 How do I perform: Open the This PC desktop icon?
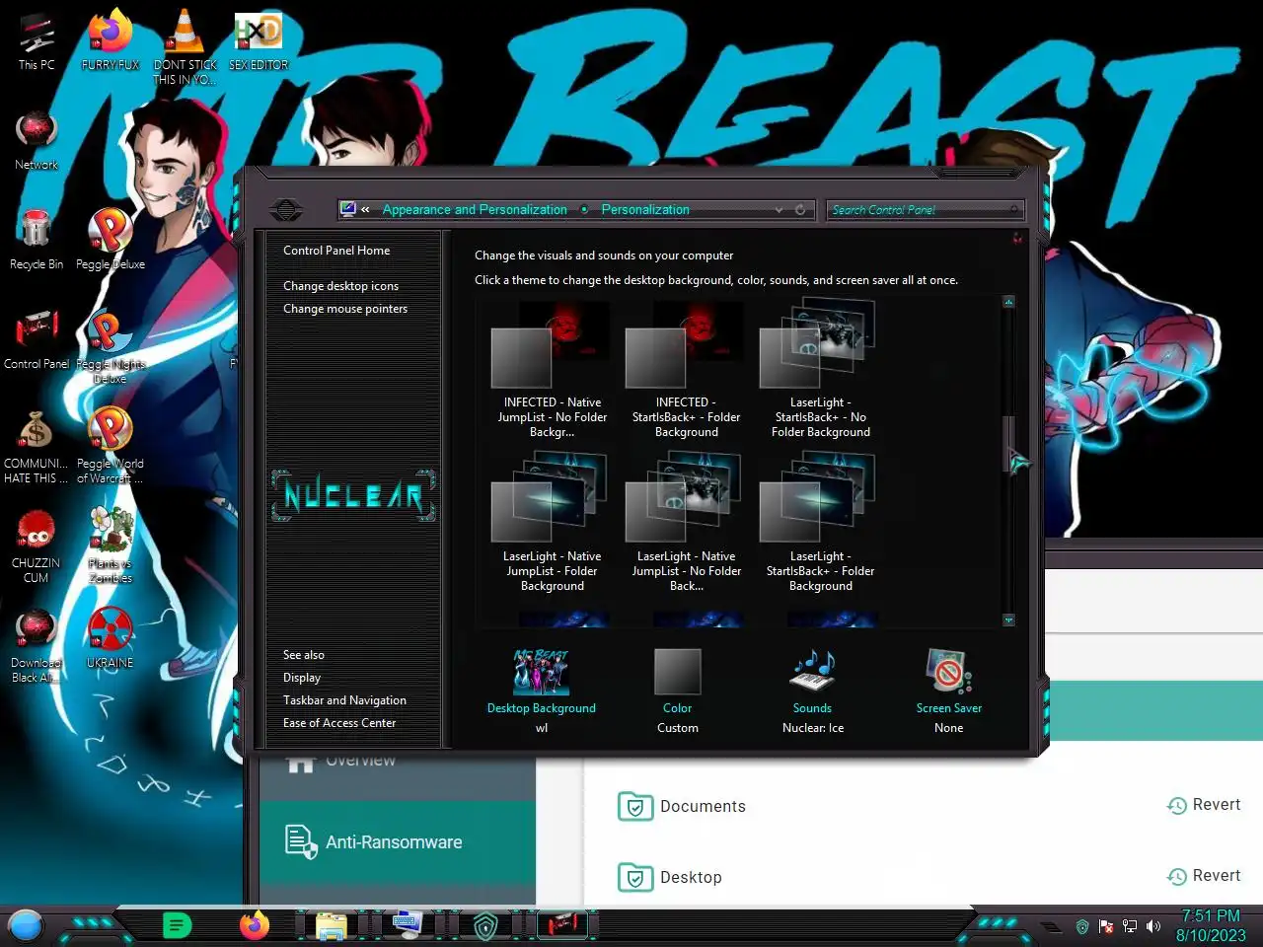pos(37,42)
